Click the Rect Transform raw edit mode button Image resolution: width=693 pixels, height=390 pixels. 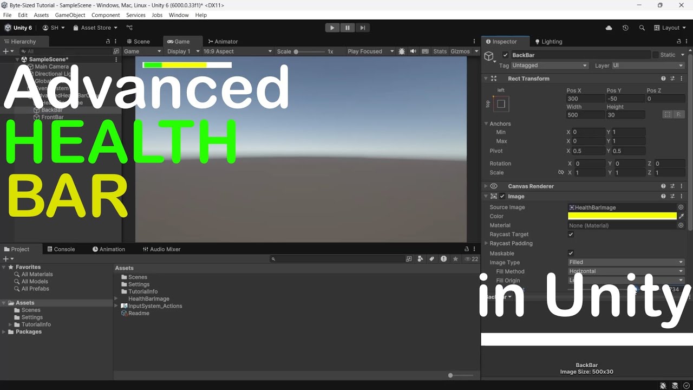678,114
